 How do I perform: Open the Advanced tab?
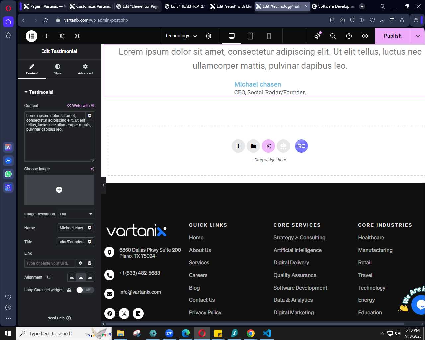85,69
